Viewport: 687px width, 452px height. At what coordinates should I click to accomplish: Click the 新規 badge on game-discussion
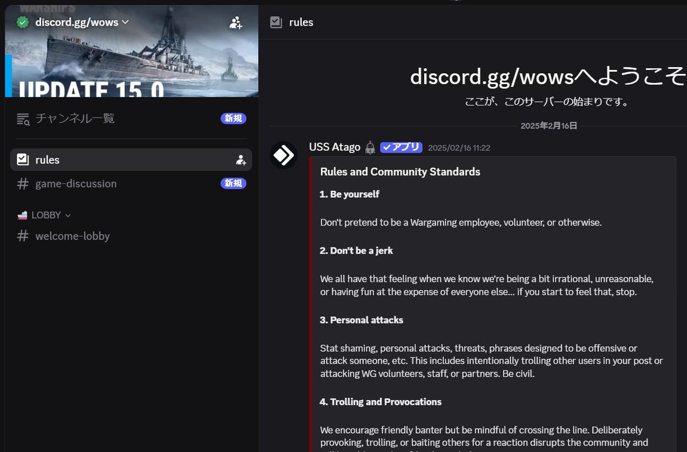tap(233, 183)
